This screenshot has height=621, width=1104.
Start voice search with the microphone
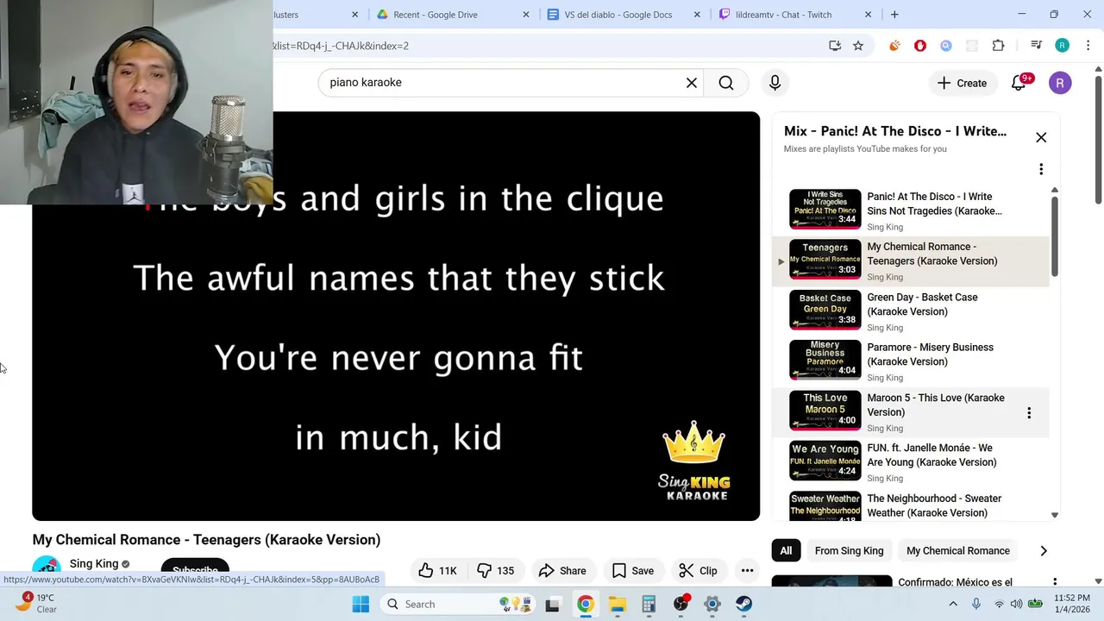pyautogui.click(x=775, y=83)
